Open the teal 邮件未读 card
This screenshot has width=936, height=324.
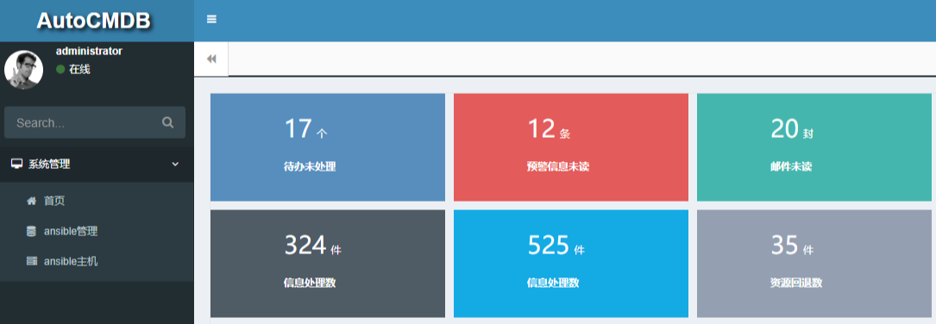point(814,146)
